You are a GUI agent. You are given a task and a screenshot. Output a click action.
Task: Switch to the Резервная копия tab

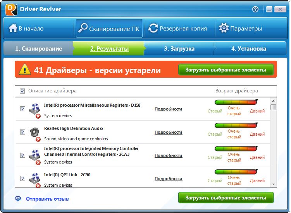point(178,29)
